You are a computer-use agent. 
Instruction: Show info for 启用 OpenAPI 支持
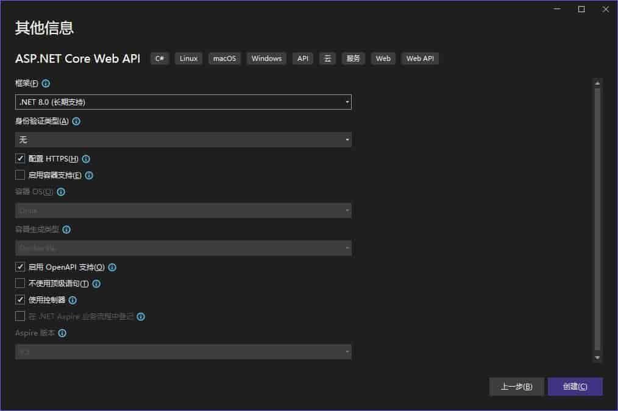(x=112, y=267)
